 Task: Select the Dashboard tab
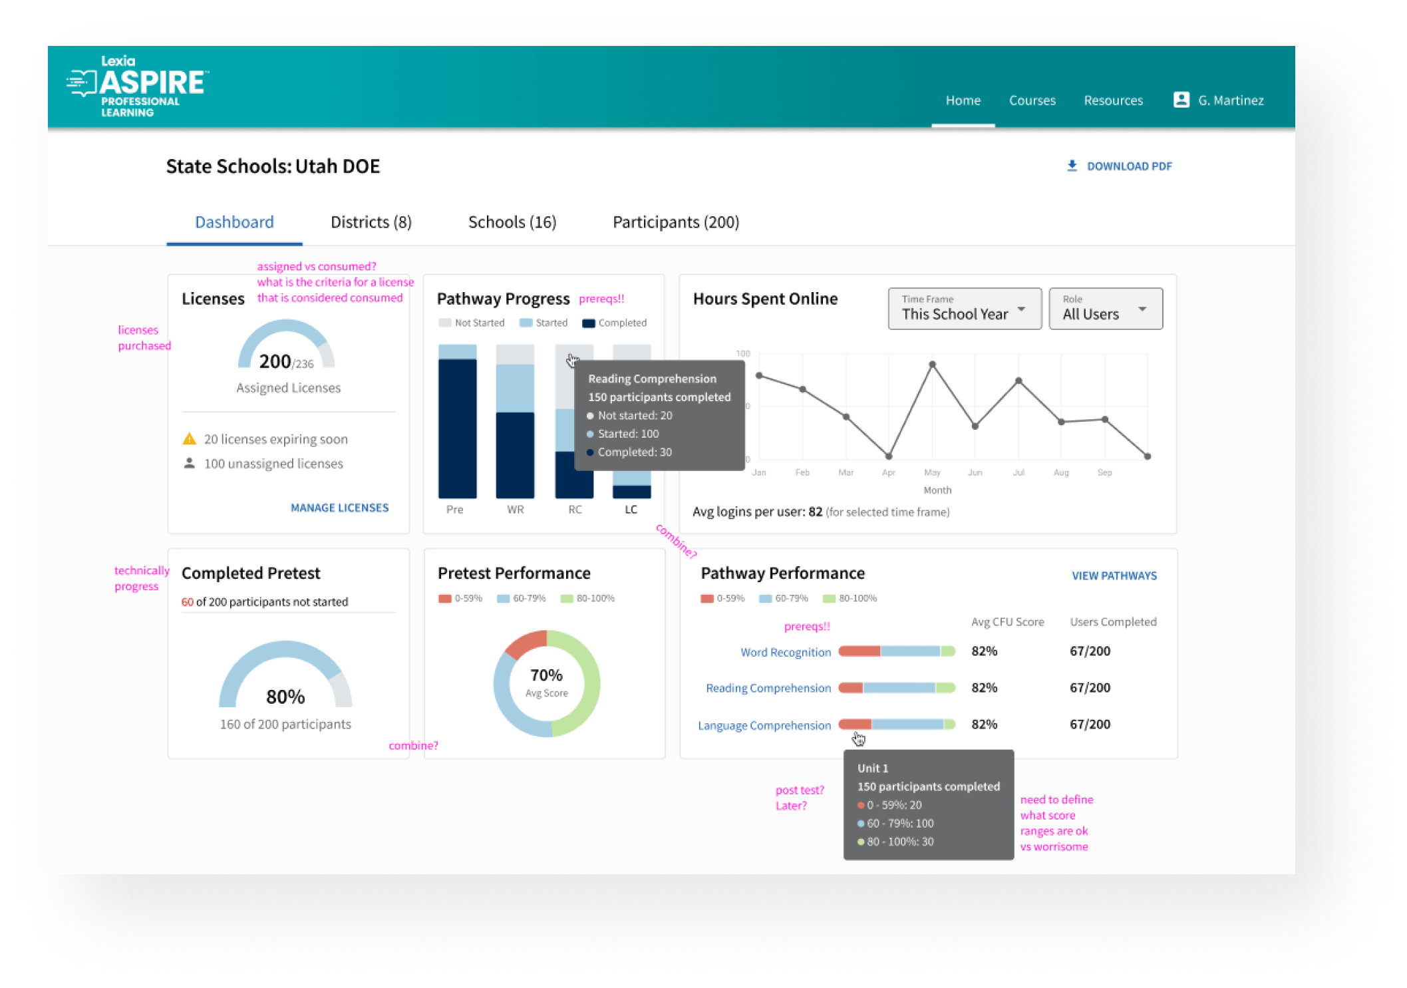[x=234, y=222]
